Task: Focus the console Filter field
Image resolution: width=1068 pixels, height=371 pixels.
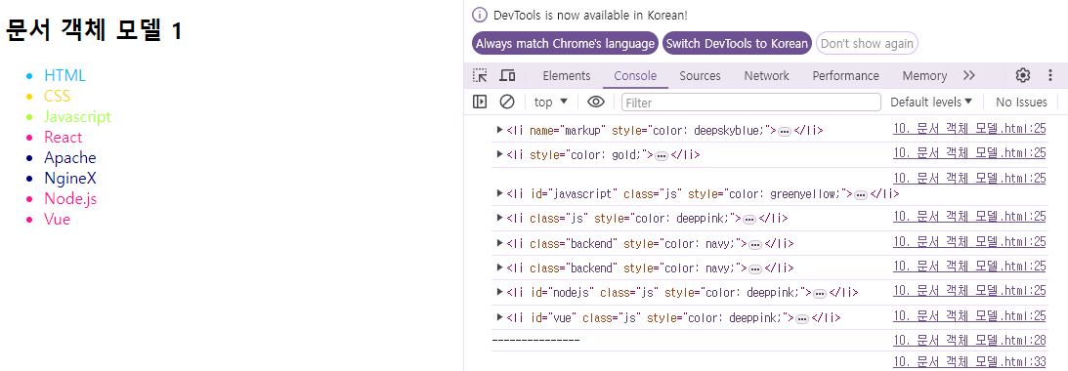Action: point(751,103)
